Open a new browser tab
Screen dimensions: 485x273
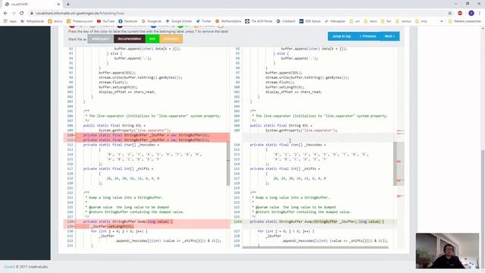click(68, 5)
